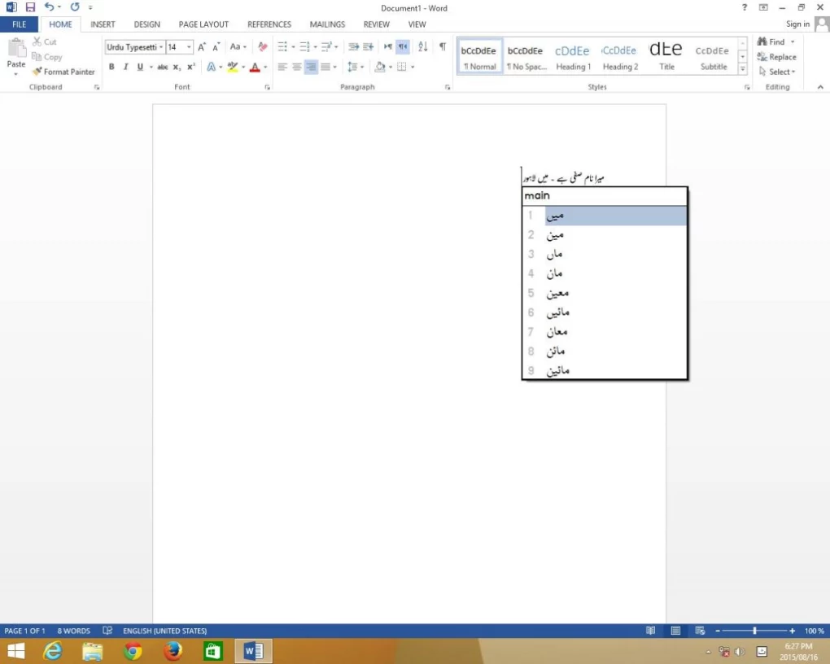Click the Save icon in quick access toolbar
The image size is (830, 664).
[30, 7]
